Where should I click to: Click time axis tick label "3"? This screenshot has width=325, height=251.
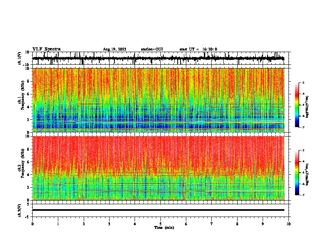pos(109,224)
